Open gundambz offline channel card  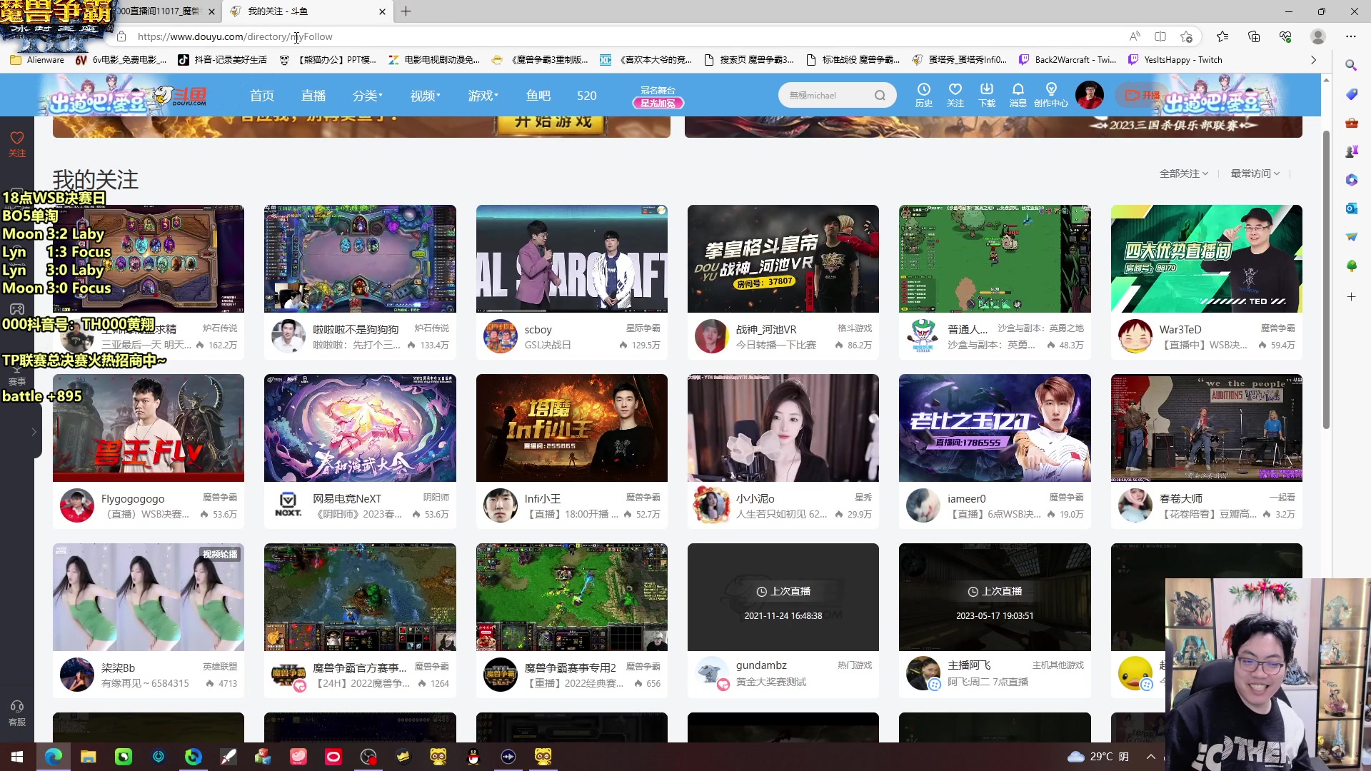(x=783, y=620)
